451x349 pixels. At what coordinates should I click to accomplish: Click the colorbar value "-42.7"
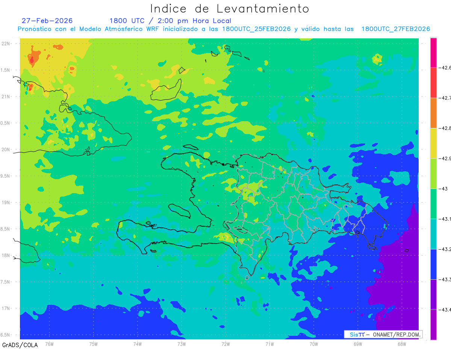point(444,98)
